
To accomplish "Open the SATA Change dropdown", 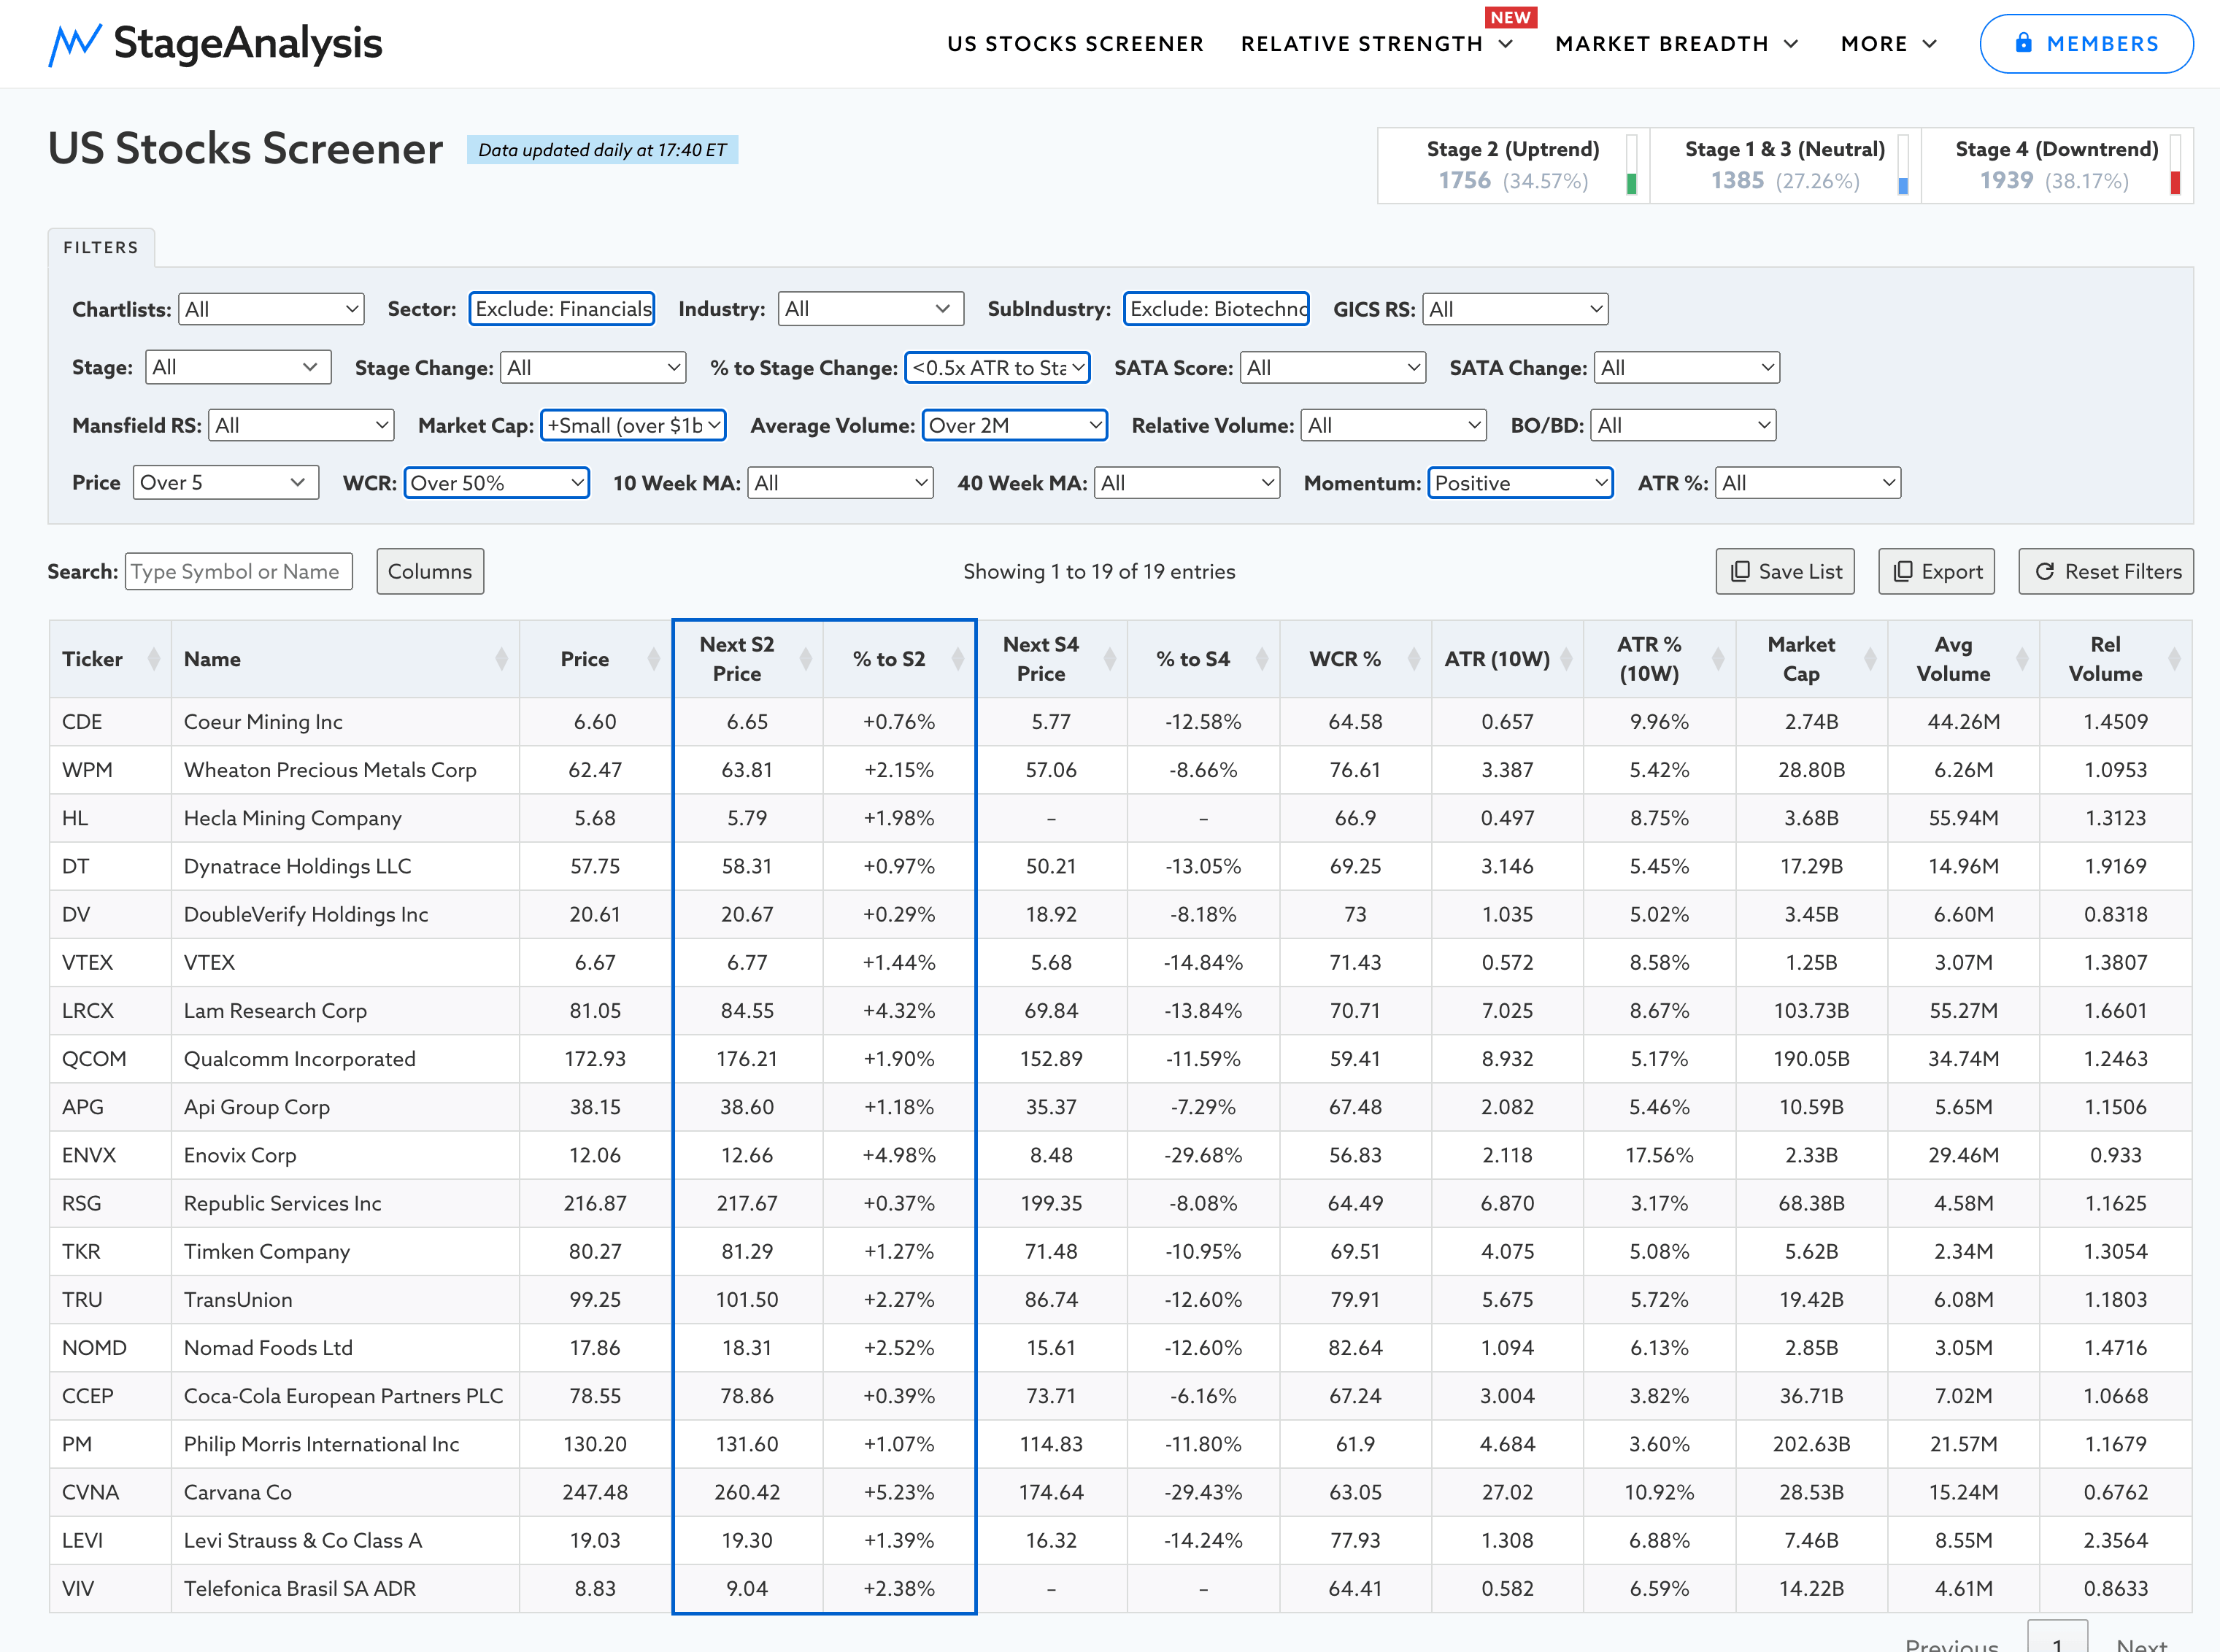I will click(1686, 367).
